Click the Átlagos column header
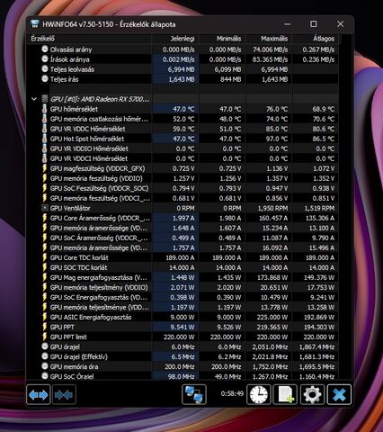This screenshot has width=383, height=432. (324, 39)
